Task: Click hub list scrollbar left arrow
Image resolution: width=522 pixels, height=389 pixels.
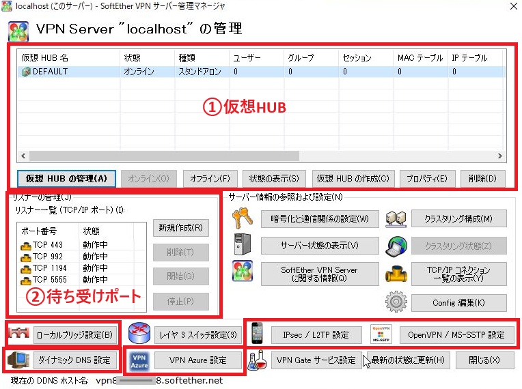Action: (x=23, y=156)
